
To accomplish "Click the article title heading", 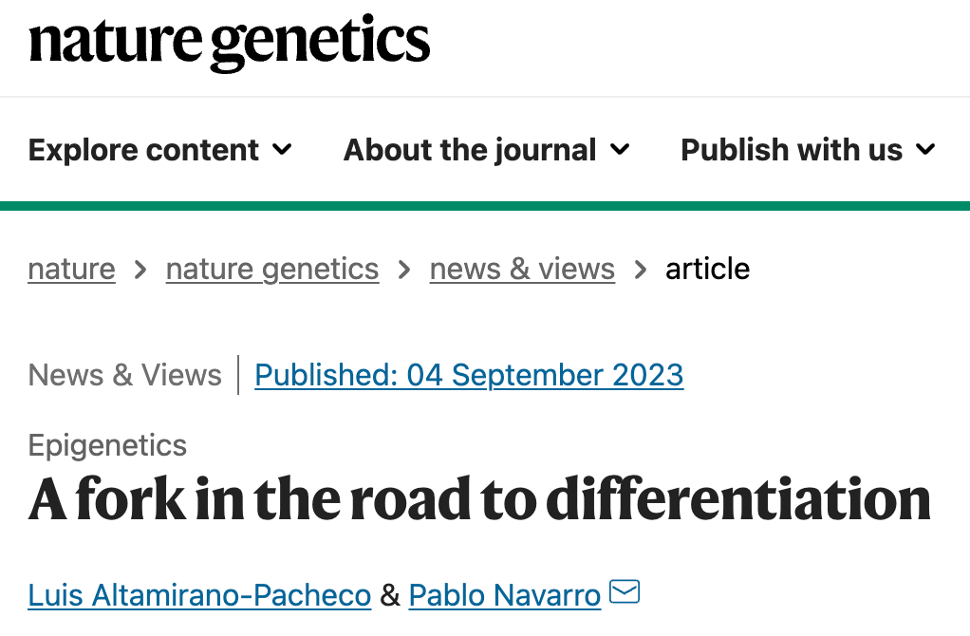I will pos(479,499).
